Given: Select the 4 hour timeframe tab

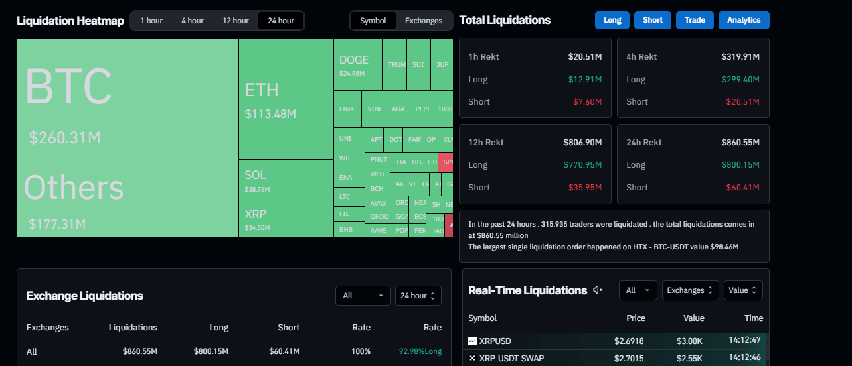Looking at the screenshot, I should (193, 21).
